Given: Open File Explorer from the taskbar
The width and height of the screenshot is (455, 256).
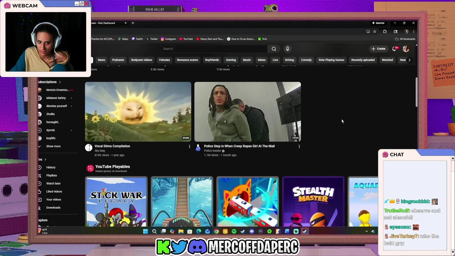Looking at the screenshot, I should (181, 231).
